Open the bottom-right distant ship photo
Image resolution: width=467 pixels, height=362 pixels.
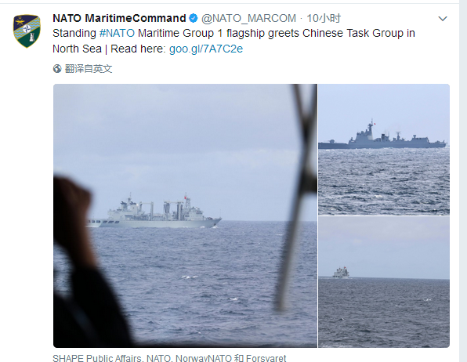click(384, 282)
